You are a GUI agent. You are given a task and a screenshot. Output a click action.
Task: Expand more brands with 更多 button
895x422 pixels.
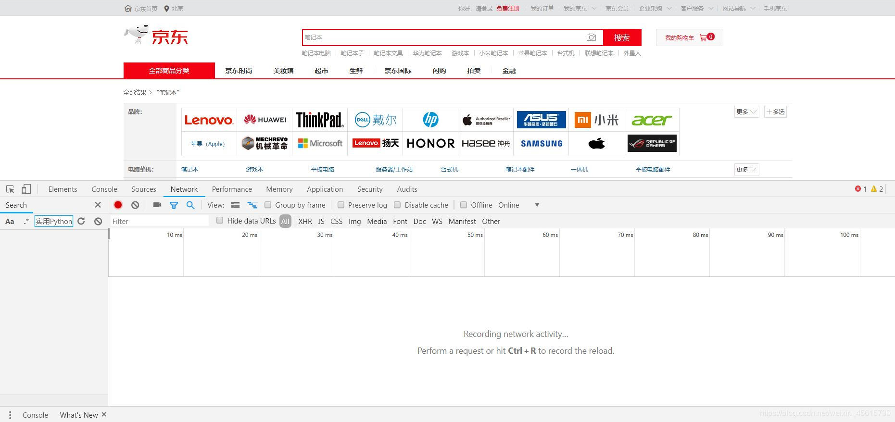click(746, 112)
